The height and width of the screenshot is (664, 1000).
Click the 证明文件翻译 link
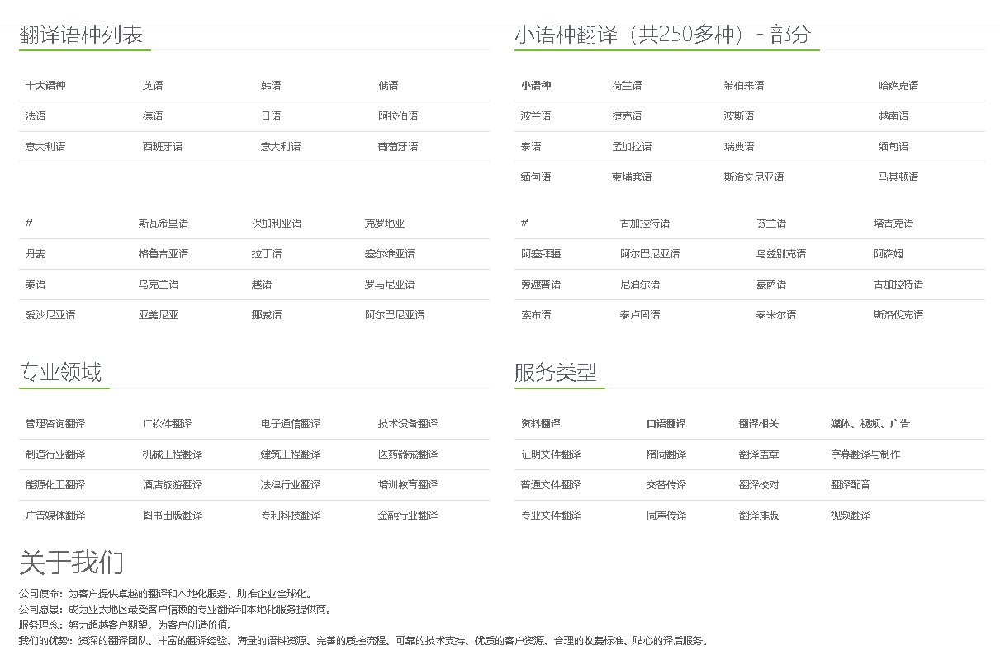pyautogui.click(x=551, y=454)
